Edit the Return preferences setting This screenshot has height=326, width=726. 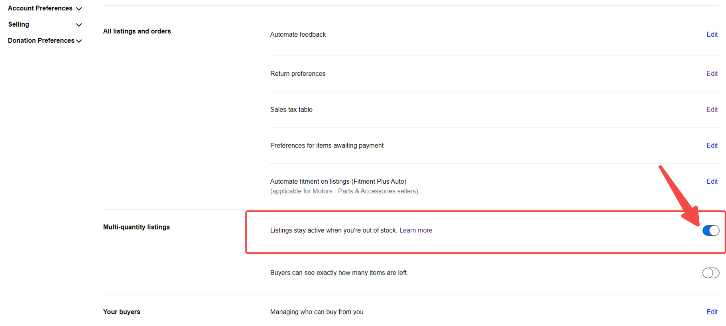[712, 74]
